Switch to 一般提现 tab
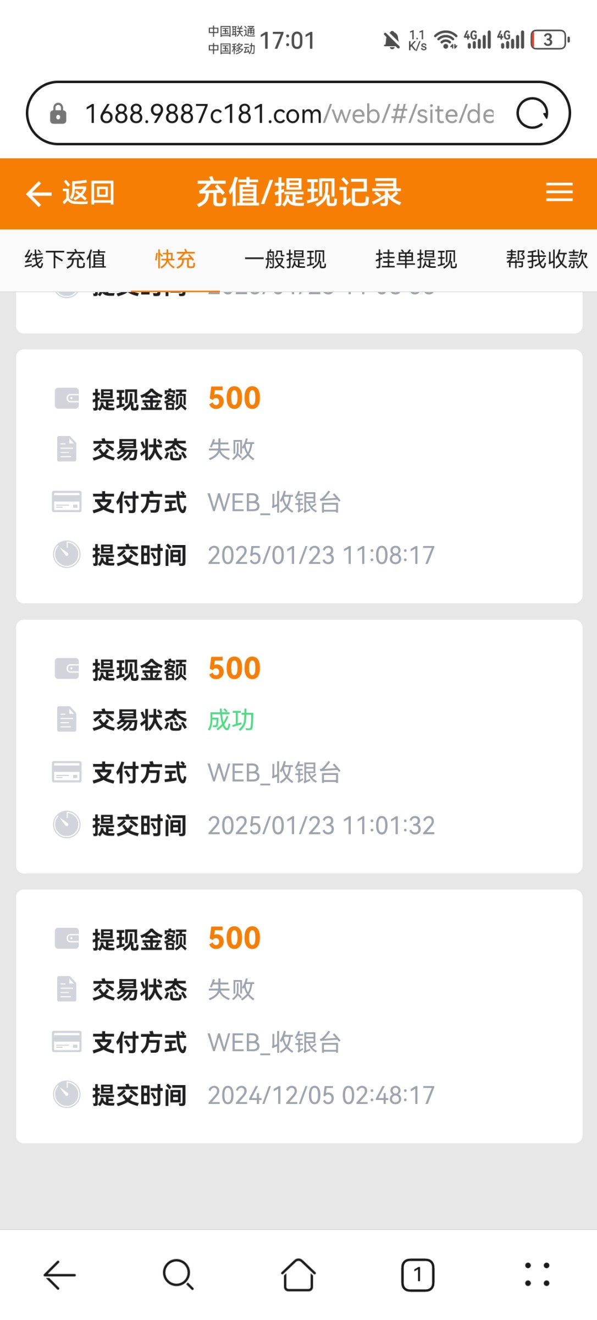Screen dimensions: 597x1320 pyautogui.click(x=285, y=259)
